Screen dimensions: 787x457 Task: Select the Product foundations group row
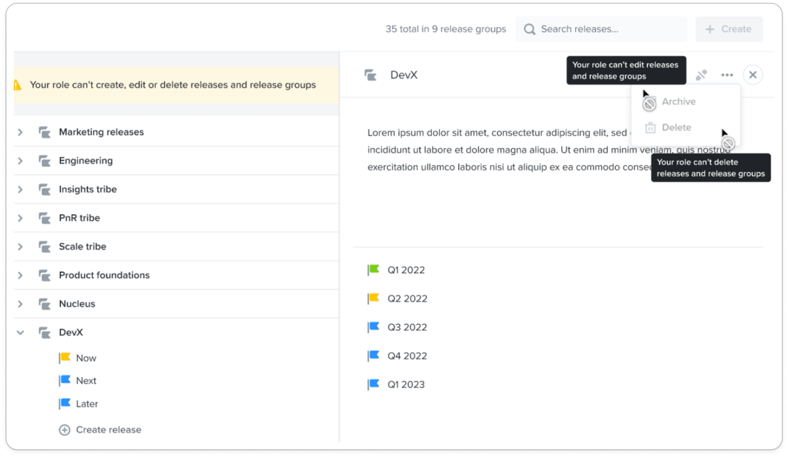click(104, 275)
